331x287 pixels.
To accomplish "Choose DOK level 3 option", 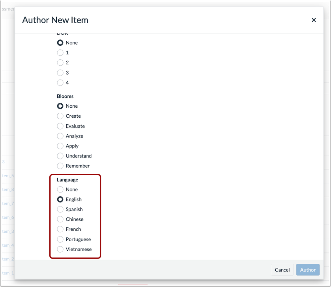I will pyautogui.click(x=60, y=73).
